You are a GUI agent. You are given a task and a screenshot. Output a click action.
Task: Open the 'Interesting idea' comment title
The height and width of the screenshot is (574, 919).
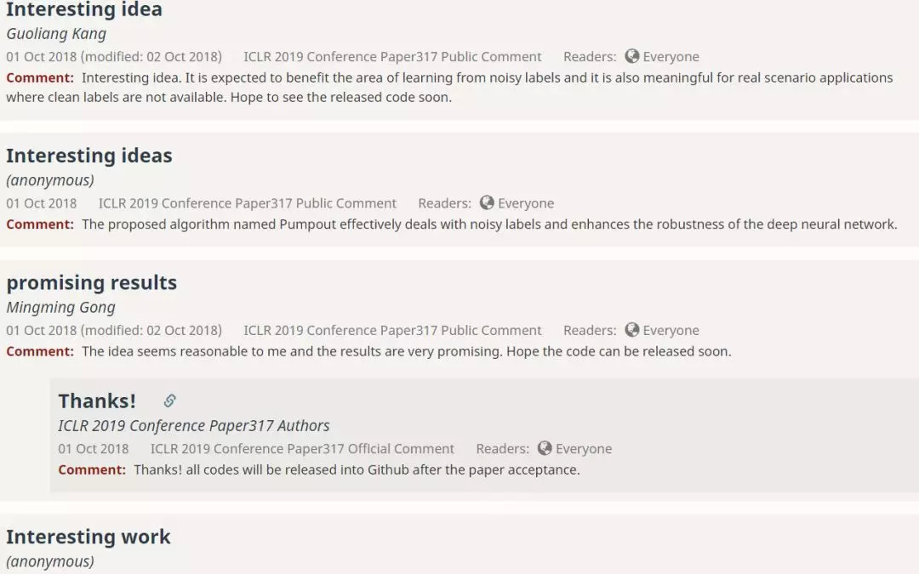[x=84, y=11]
